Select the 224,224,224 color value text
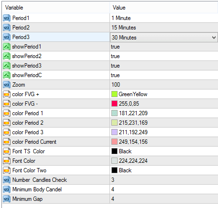The image size is (218, 208). pos(133,161)
